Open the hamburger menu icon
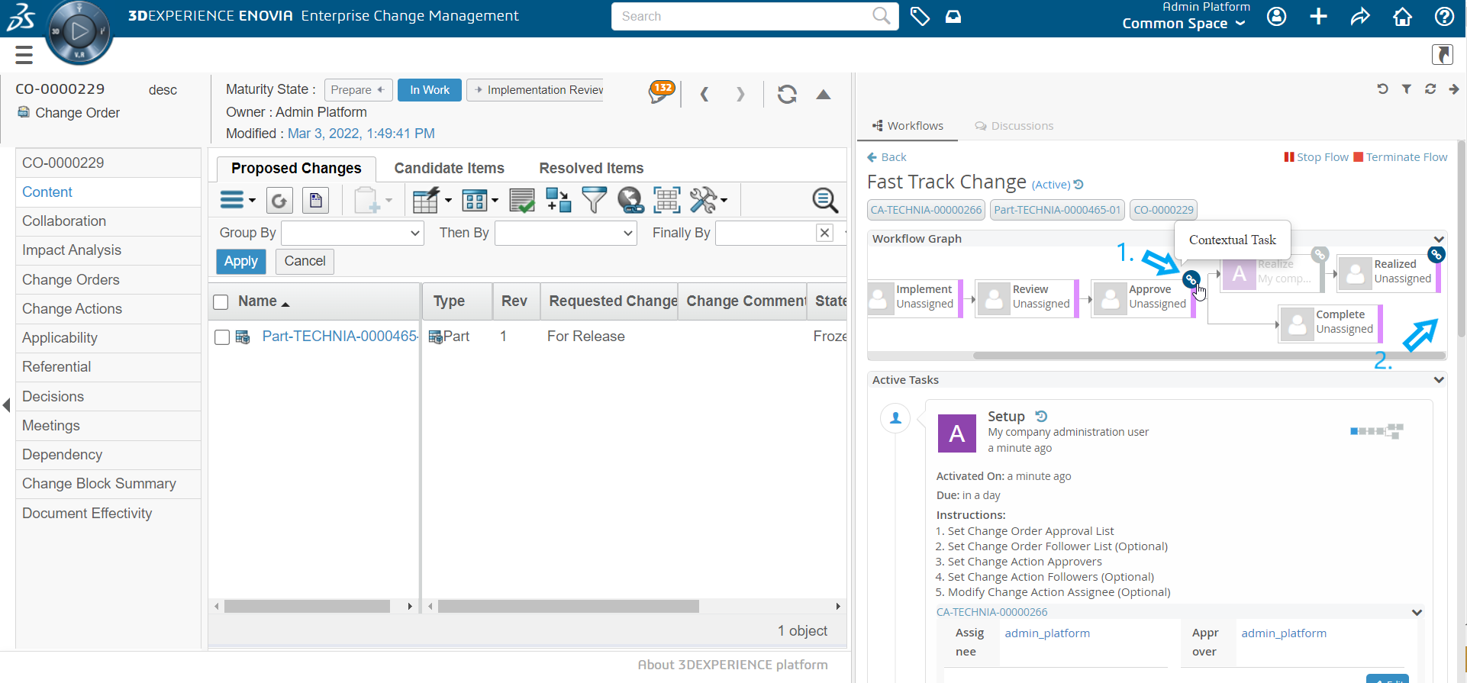Viewport: 1467px width, 683px height. (24, 54)
